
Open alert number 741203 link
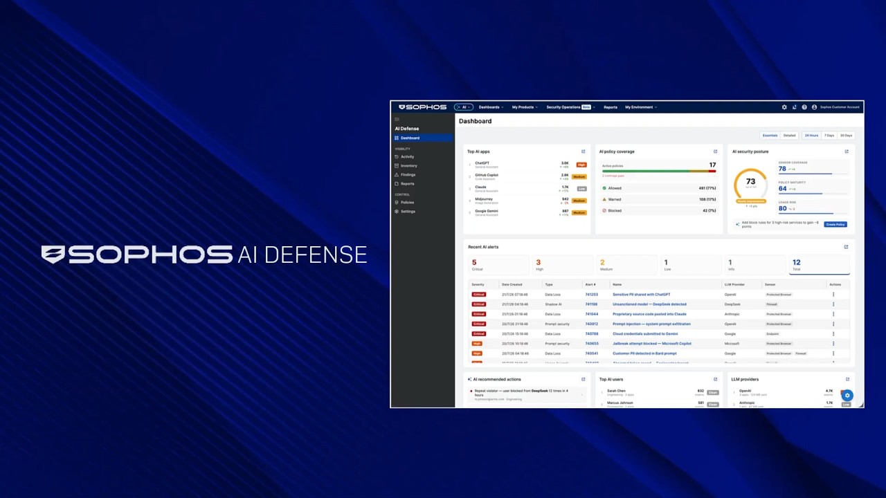(x=591, y=295)
